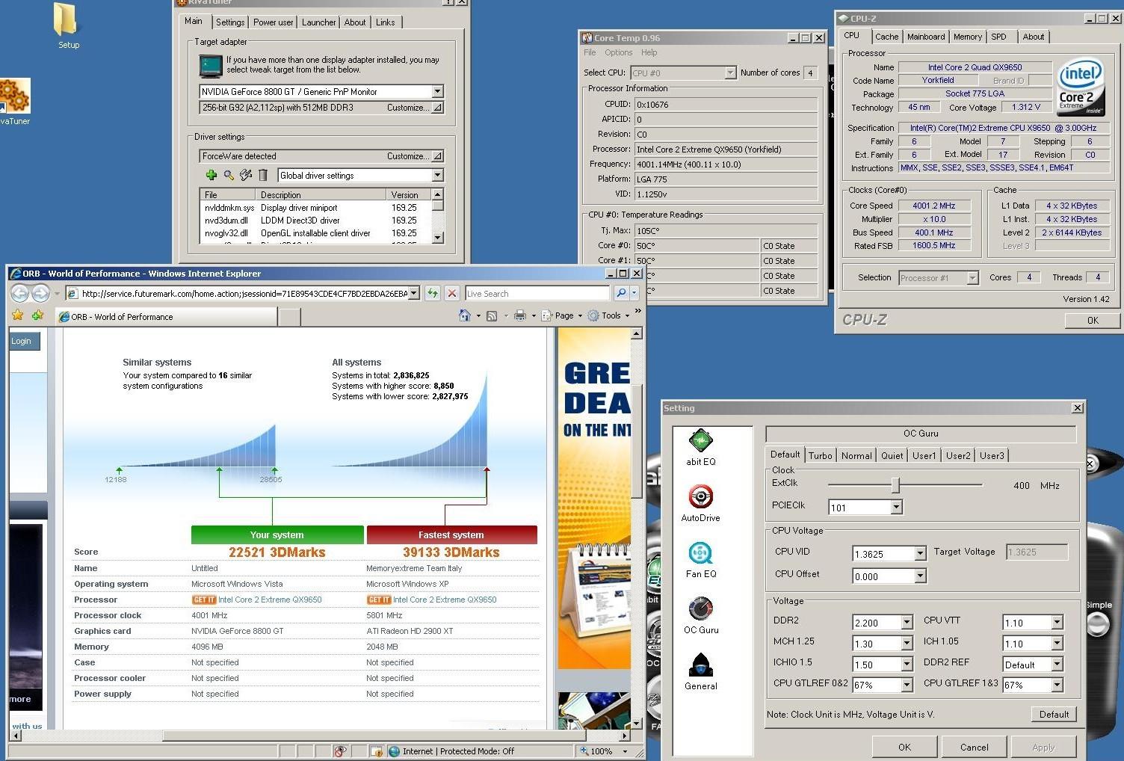Click the wrench tools icon in RivaTuner
The image size is (1124, 761).
click(x=246, y=175)
